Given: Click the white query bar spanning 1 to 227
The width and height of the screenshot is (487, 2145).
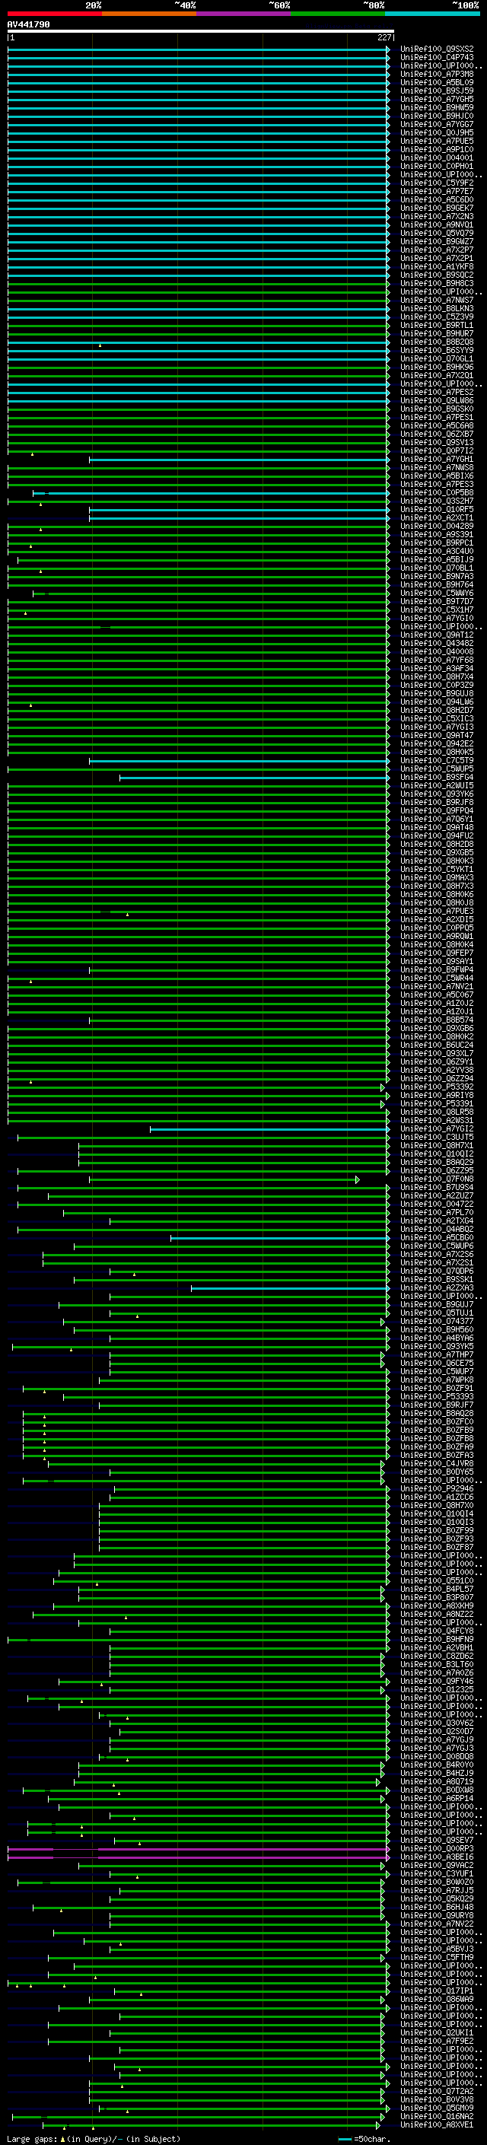Looking at the screenshot, I should 201,32.
